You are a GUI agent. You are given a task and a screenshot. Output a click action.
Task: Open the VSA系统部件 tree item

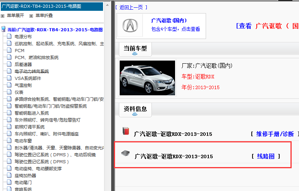(28, 78)
